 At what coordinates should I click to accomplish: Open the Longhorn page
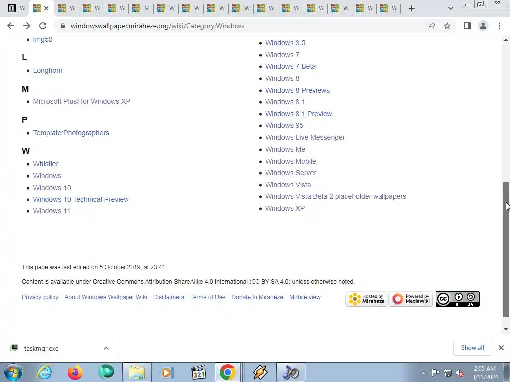tap(48, 70)
